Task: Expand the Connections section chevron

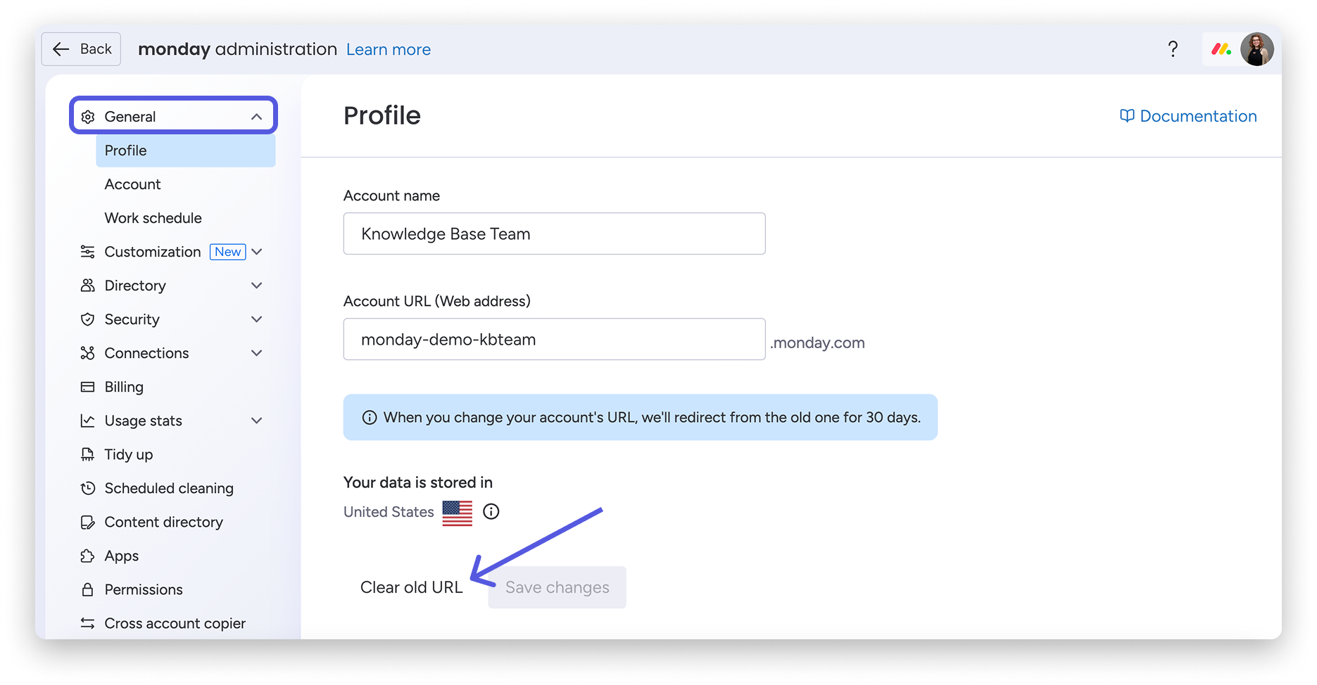Action: pyautogui.click(x=257, y=353)
